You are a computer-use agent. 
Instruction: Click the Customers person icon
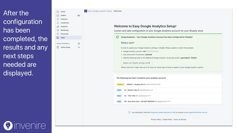click(x=58, y=23)
